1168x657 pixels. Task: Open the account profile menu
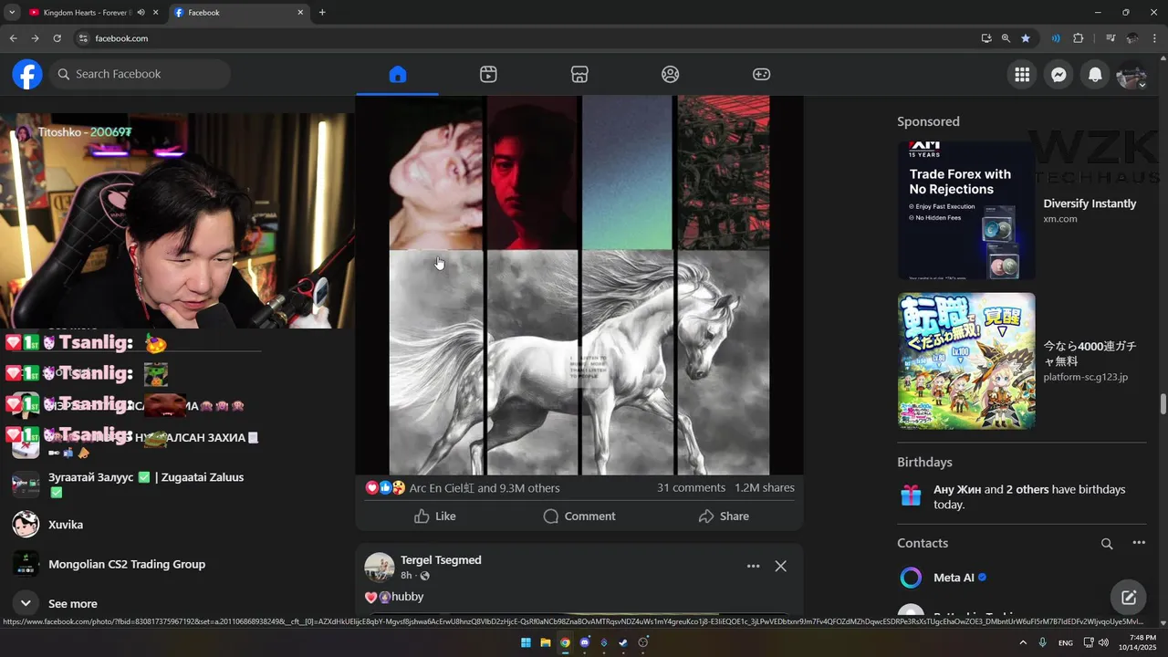click(1131, 75)
